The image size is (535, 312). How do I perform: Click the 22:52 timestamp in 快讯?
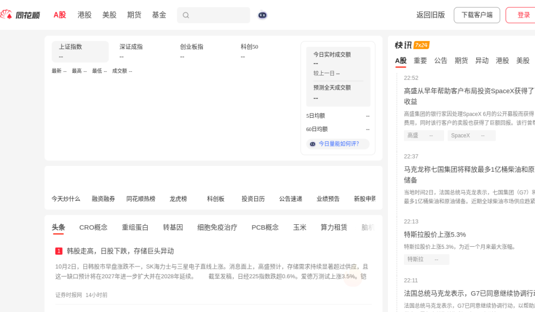(411, 78)
